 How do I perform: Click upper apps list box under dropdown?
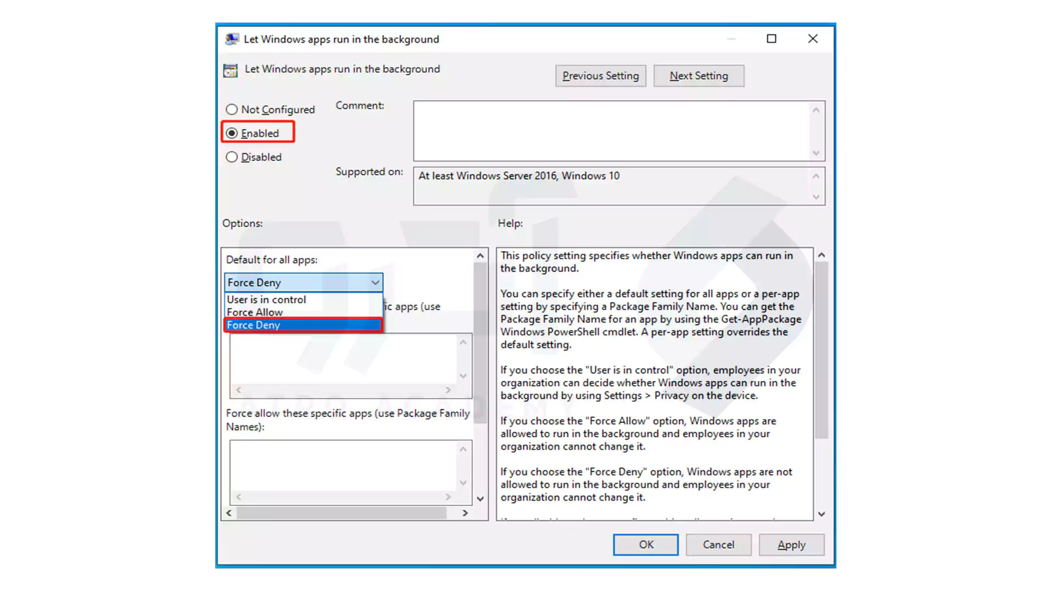(343, 359)
